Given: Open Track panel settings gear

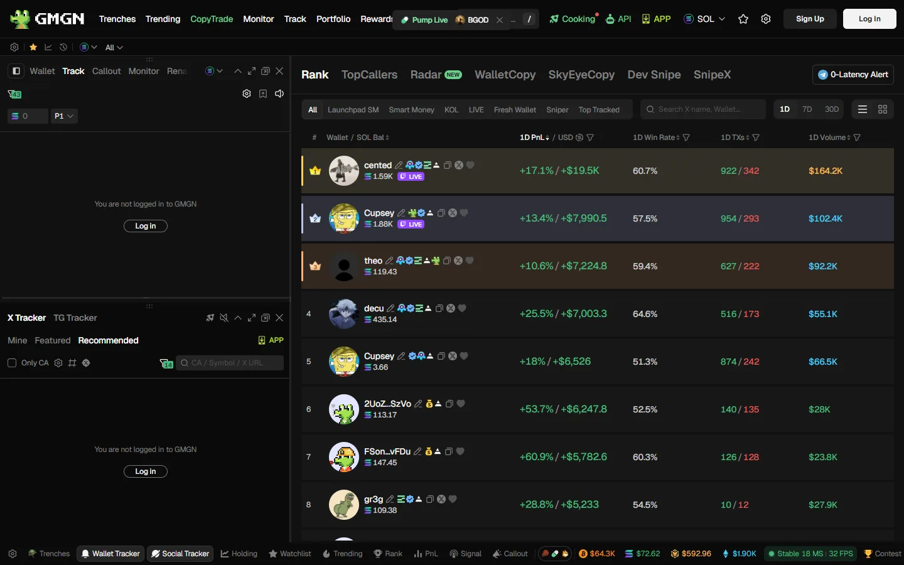Looking at the screenshot, I should (x=247, y=94).
